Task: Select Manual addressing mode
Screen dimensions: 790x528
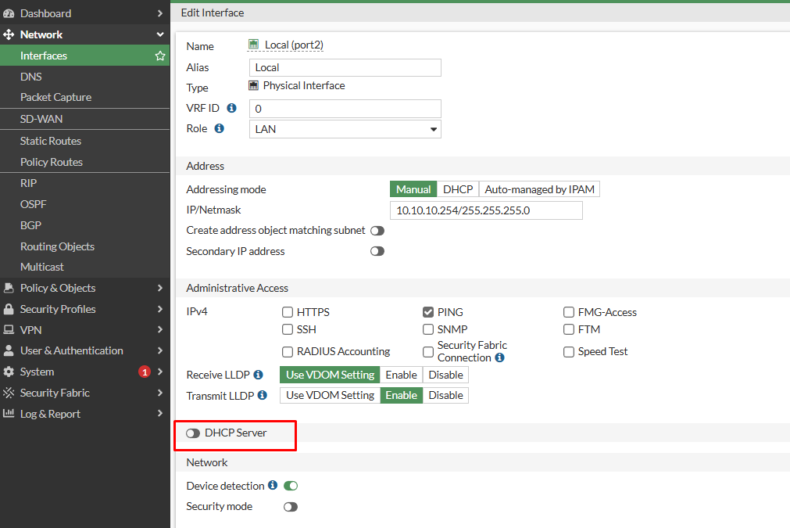Action: coord(413,189)
